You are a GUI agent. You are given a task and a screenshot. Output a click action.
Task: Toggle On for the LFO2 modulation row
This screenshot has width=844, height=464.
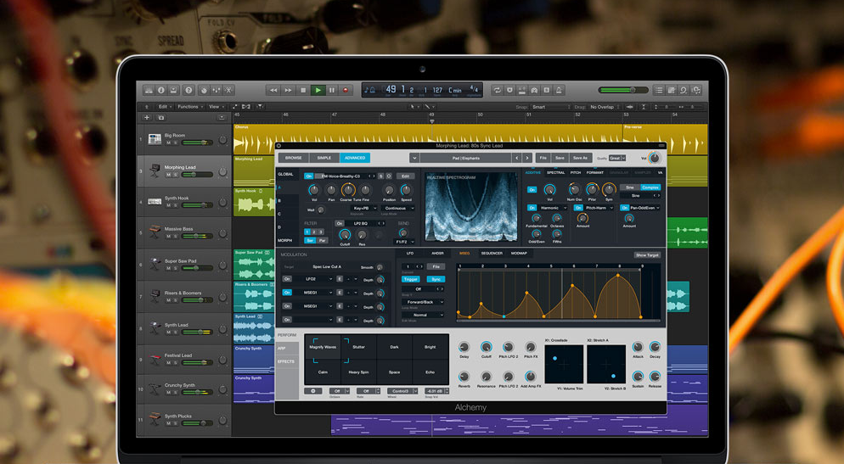[288, 279]
